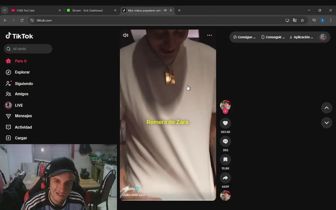Click the Aplicación download button
This screenshot has width=336, height=210.
click(301, 37)
